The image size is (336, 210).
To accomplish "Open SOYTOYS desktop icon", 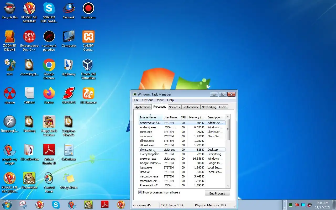I will (x=69, y=96).
